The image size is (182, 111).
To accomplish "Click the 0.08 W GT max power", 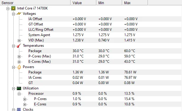I will pyautogui.click(x=129, y=83).
